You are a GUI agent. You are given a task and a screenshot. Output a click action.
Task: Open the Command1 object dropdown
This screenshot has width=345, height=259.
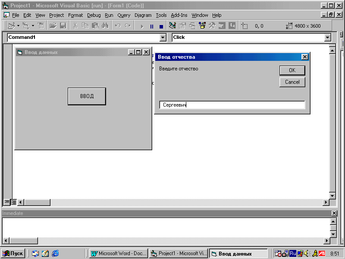(x=163, y=38)
